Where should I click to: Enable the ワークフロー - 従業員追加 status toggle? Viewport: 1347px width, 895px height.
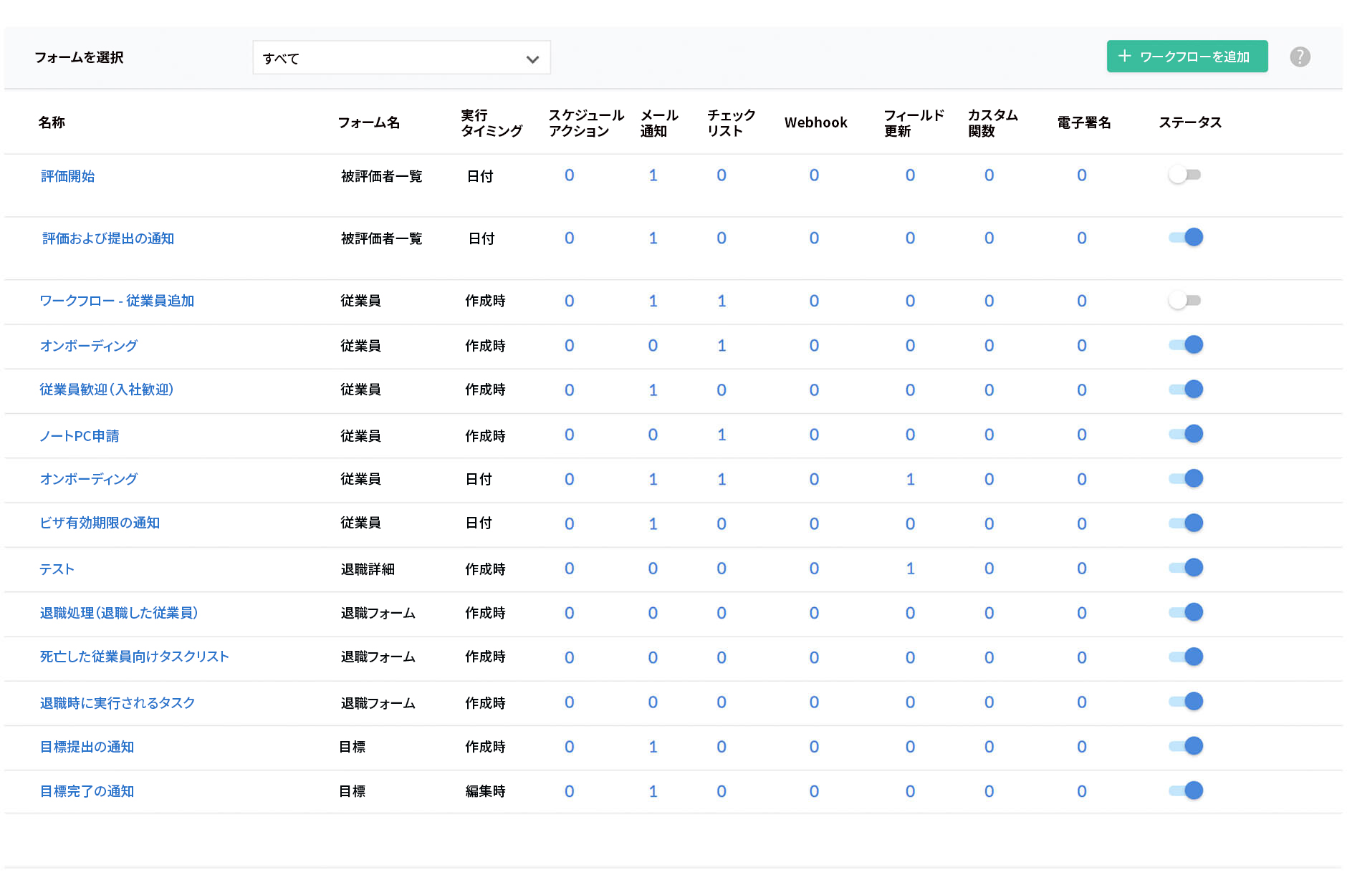(1185, 300)
